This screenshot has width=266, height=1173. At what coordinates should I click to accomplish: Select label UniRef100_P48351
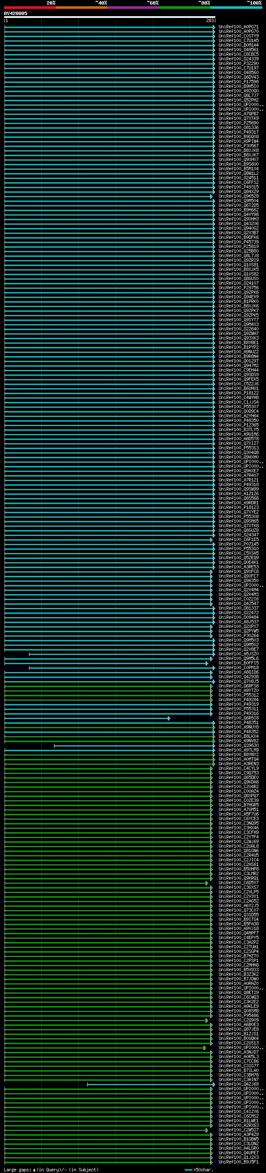[239, 723]
